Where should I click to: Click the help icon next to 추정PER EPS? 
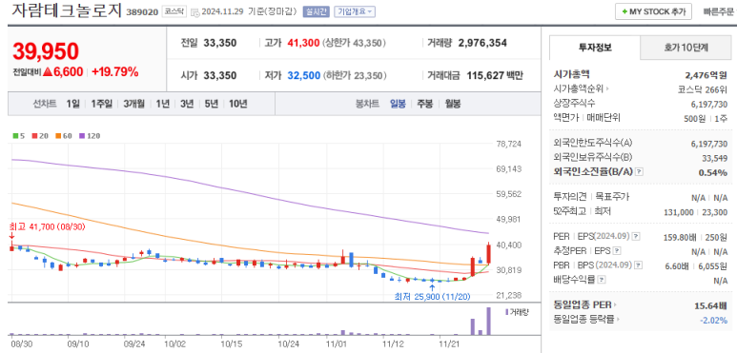[x=617, y=251]
